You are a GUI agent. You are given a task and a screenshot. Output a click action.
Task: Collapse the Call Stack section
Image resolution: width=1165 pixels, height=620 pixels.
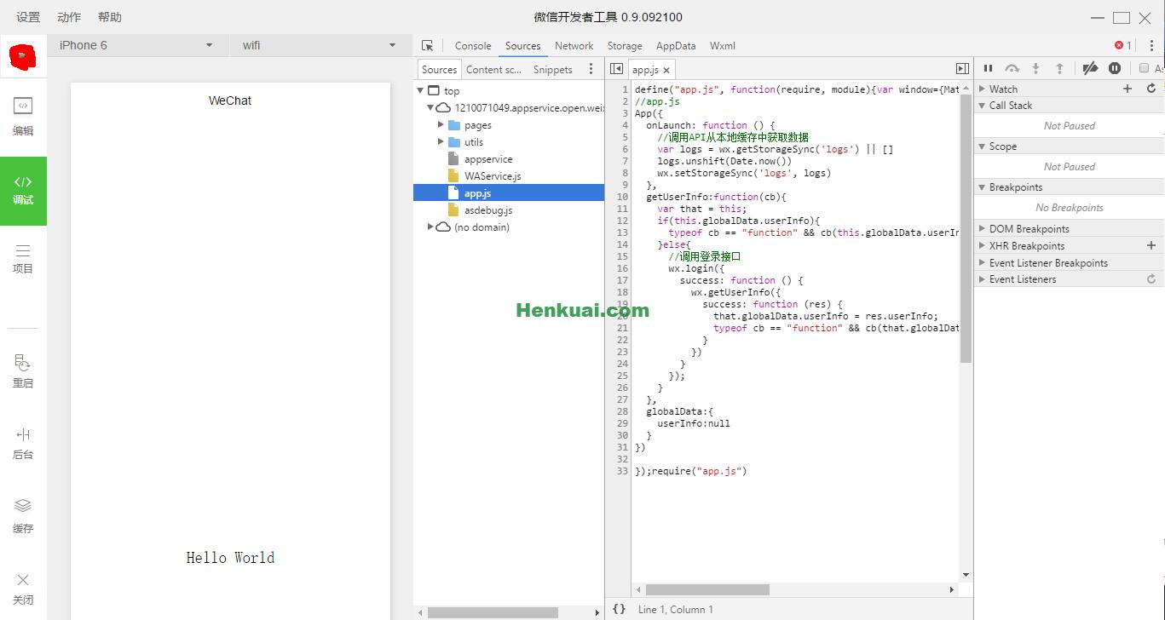[x=982, y=106]
